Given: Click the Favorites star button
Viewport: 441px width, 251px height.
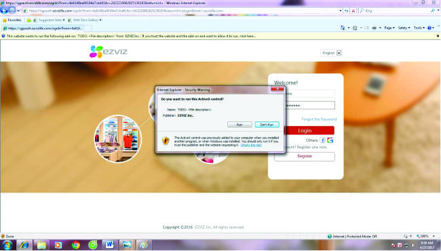Looking at the screenshot, I should 12,20.
